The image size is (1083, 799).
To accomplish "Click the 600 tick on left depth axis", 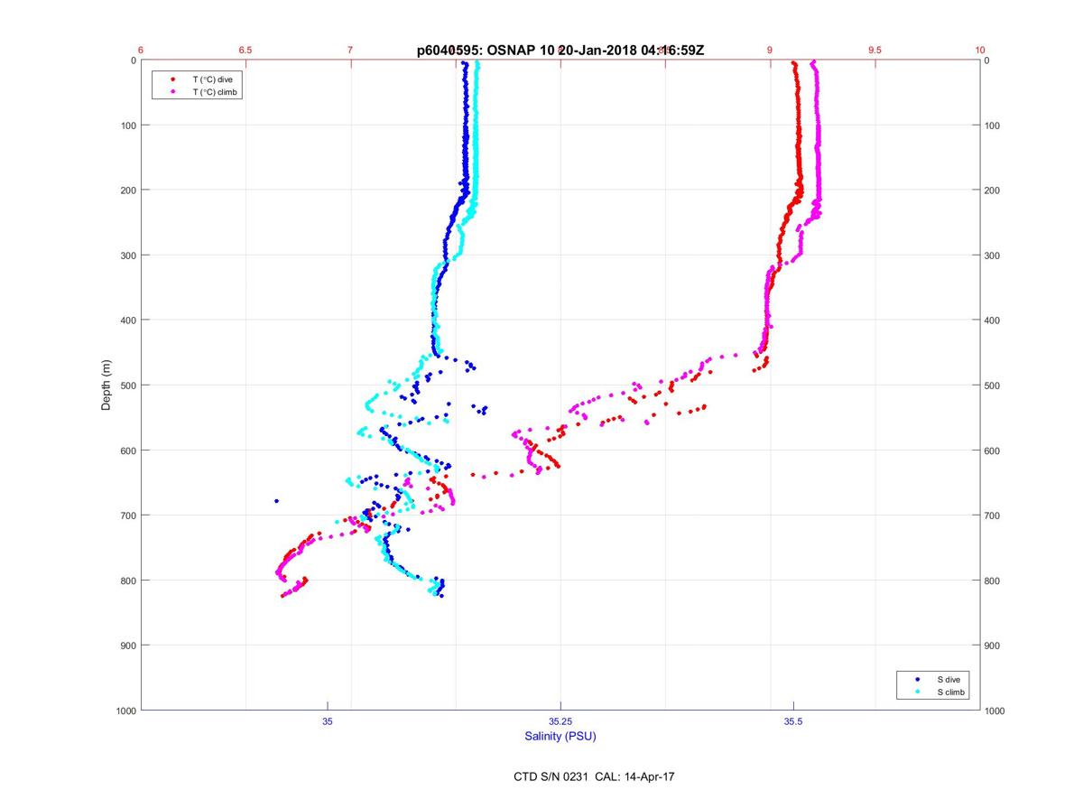I will 127,451.
